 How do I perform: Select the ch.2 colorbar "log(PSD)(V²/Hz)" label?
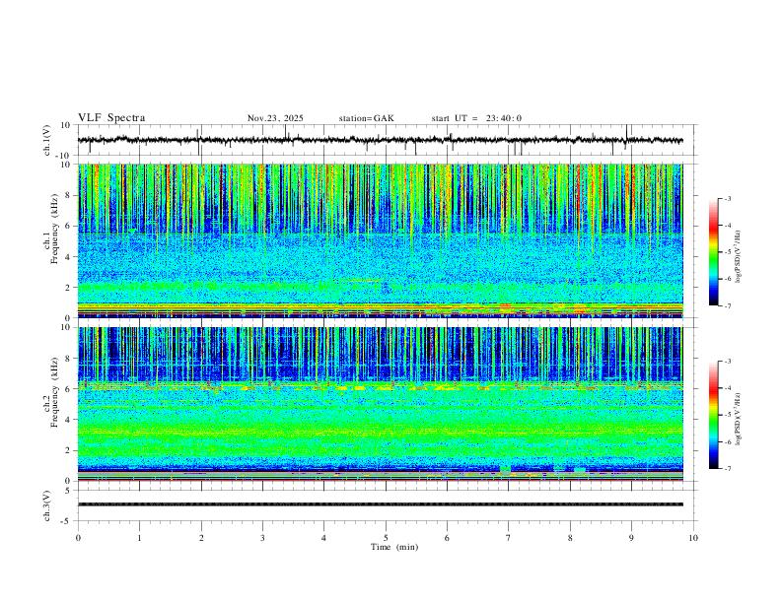[739, 419]
